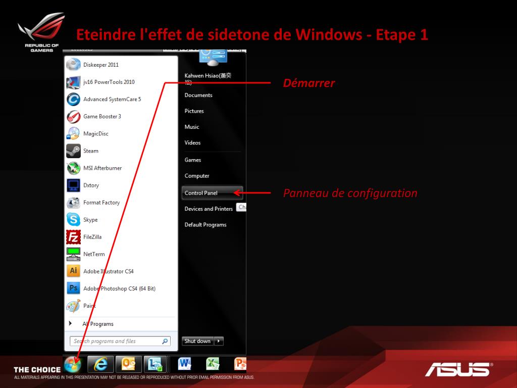Open Devices and Printers
The image size is (517, 388).
[x=209, y=209]
